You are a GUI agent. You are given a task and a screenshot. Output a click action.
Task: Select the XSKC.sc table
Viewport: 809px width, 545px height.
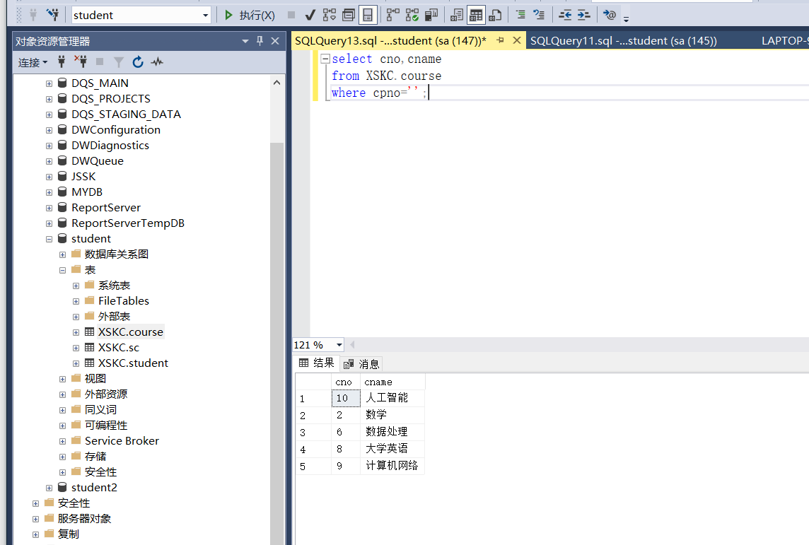click(x=119, y=348)
